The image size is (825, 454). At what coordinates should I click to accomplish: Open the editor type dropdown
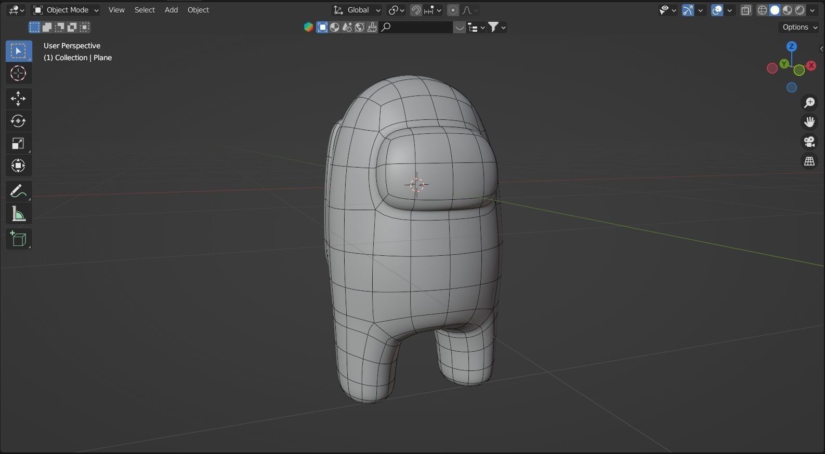(16, 10)
